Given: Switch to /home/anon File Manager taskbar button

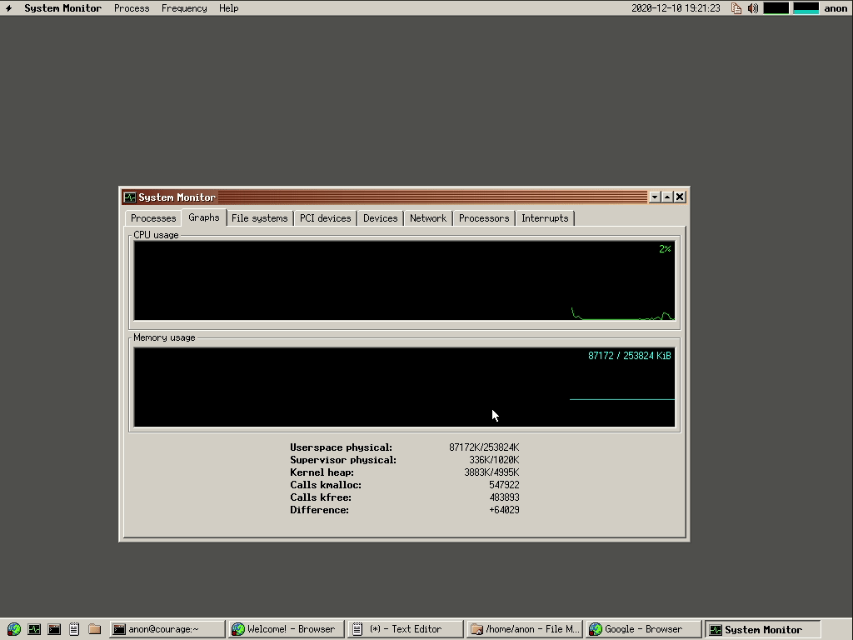Looking at the screenshot, I should tap(525, 630).
